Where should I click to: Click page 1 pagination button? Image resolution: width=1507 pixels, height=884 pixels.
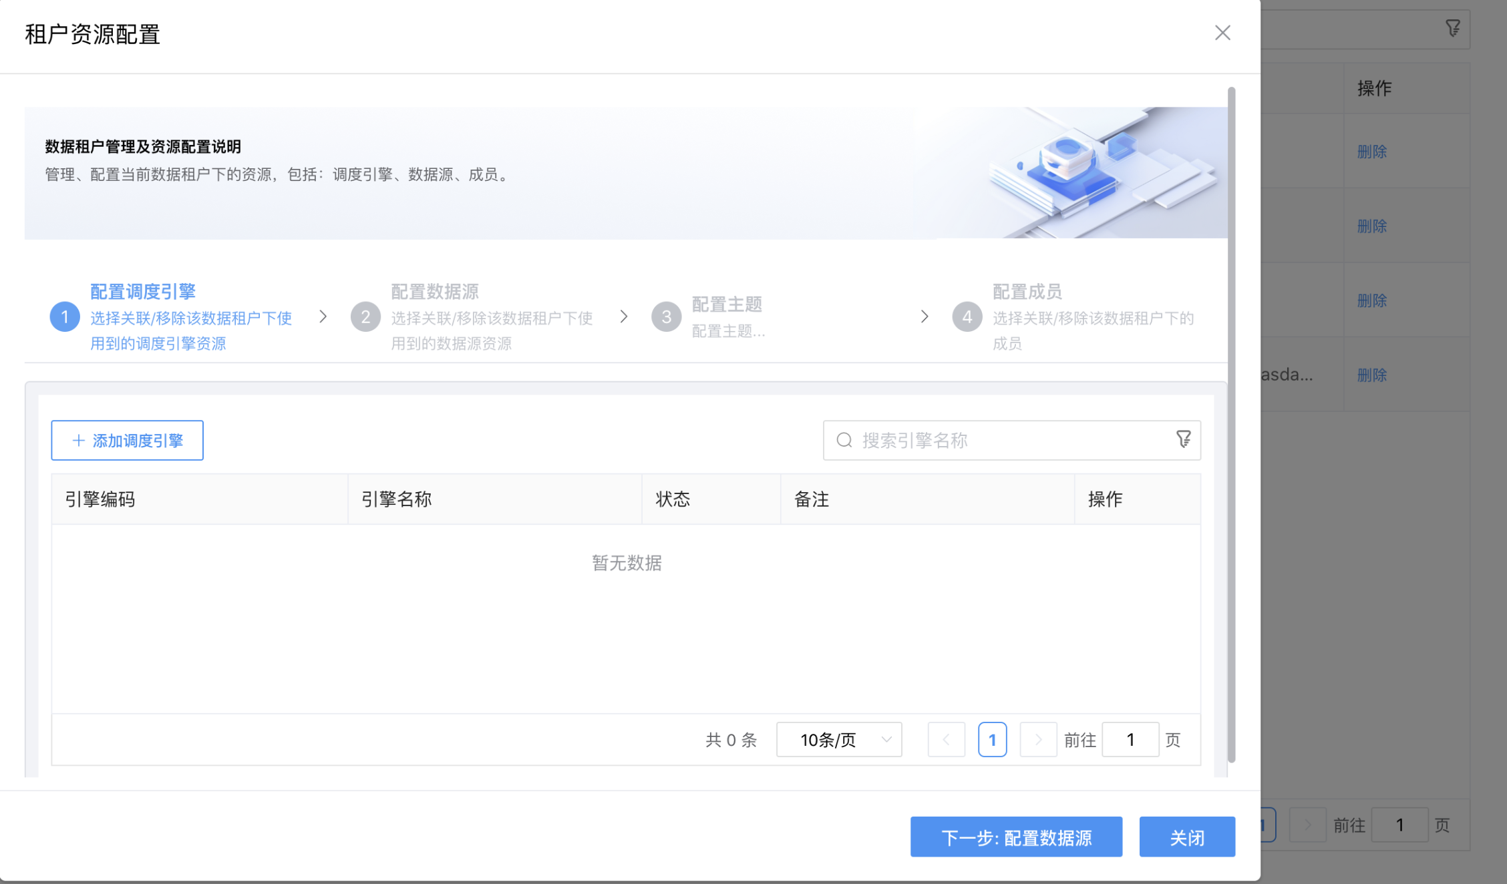993,739
